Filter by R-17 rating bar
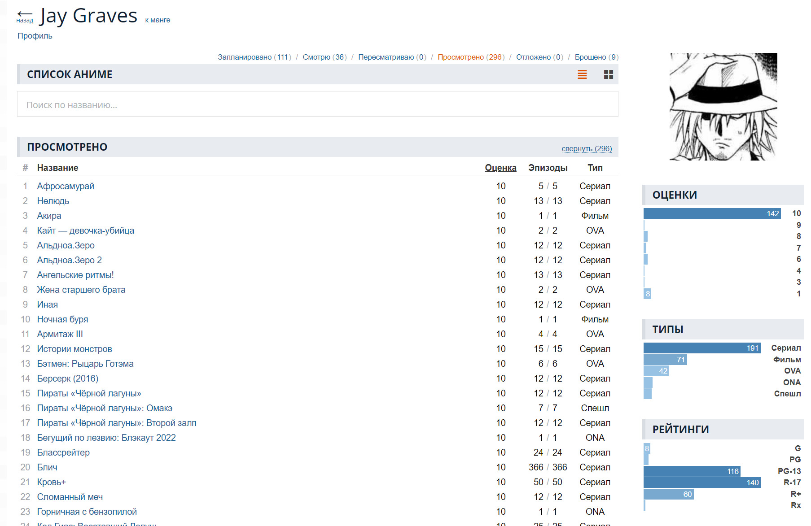 701,483
